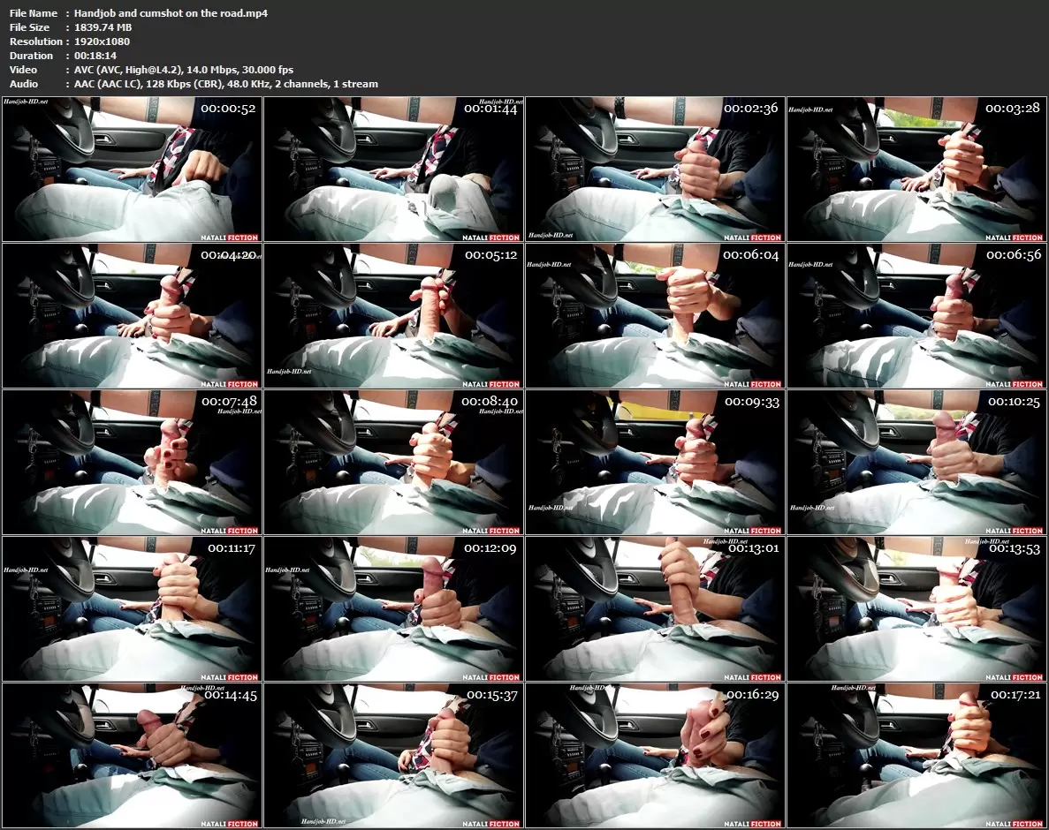Select the thumbnail timestamped 00:00:52
The image size is (1049, 830).
coord(133,170)
